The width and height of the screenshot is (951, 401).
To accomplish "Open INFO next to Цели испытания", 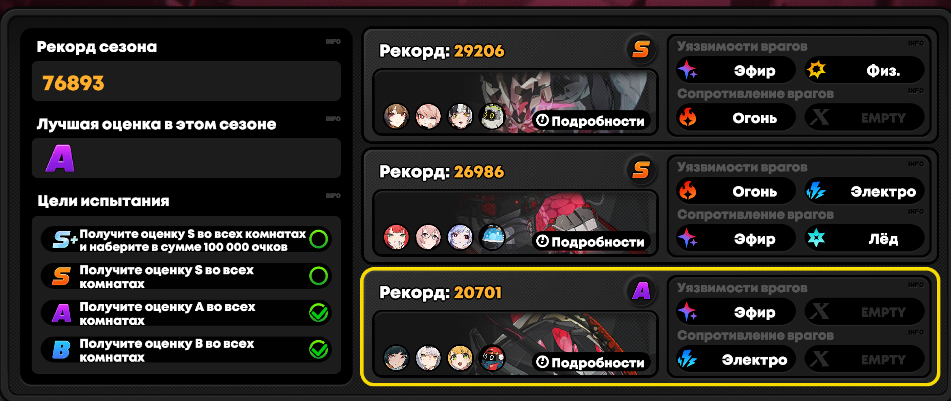I will click(333, 195).
